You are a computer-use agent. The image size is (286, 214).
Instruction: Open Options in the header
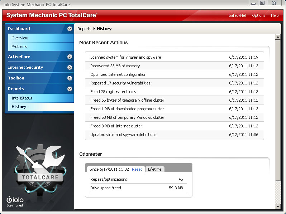click(x=259, y=15)
